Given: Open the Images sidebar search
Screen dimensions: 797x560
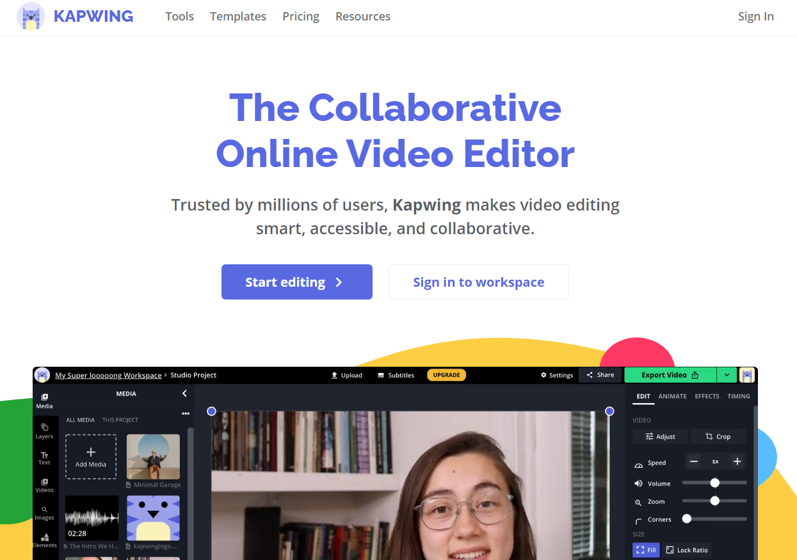Looking at the screenshot, I should 45,513.
